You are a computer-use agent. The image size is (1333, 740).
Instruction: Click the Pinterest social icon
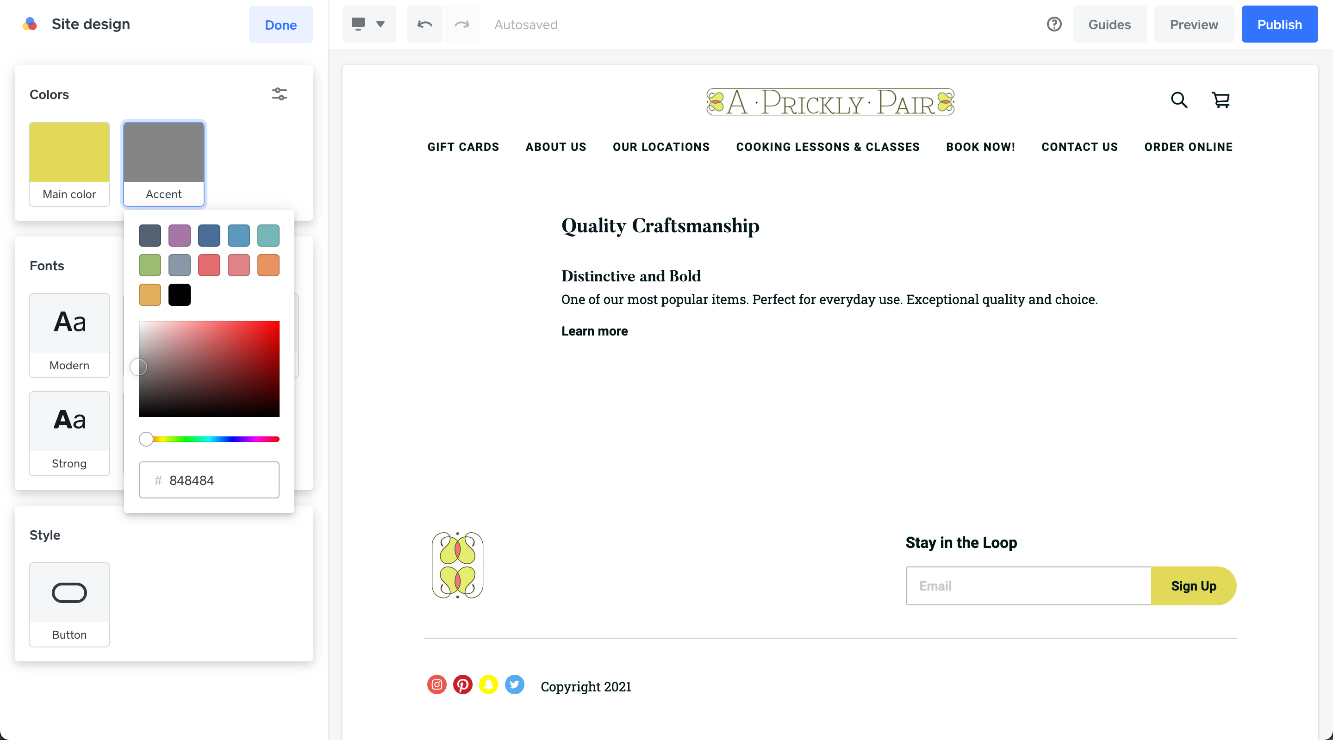pyautogui.click(x=463, y=684)
